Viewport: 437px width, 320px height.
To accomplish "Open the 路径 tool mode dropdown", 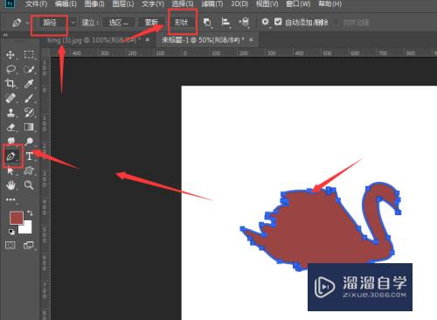I will [x=54, y=23].
